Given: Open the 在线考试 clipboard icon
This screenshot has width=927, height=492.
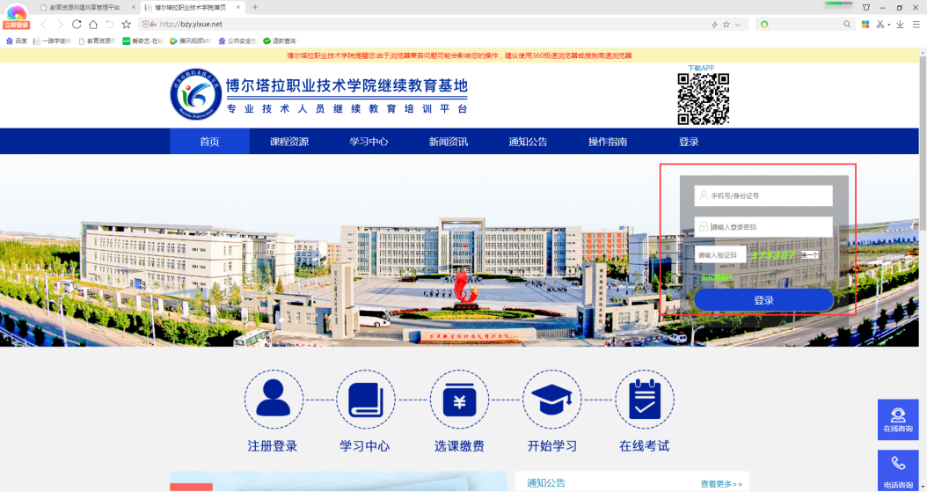Looking at the screenshot, I should 644,399.
